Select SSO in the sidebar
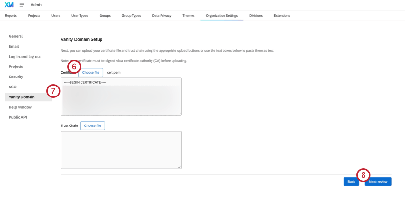Image resolution: width=405 pixels, height=202 pixels. click(12, 87)
